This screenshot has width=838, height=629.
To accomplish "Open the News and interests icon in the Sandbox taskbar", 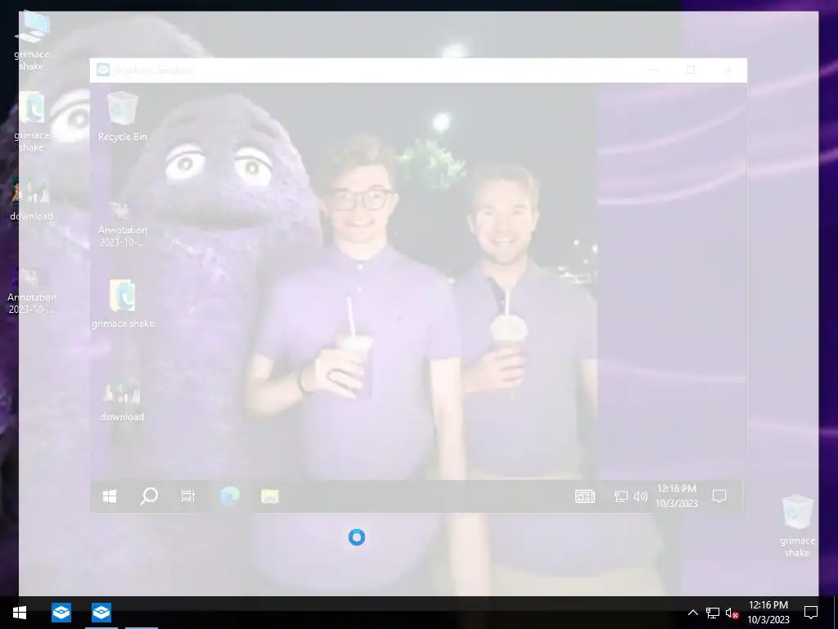I will tap(584, 496).
